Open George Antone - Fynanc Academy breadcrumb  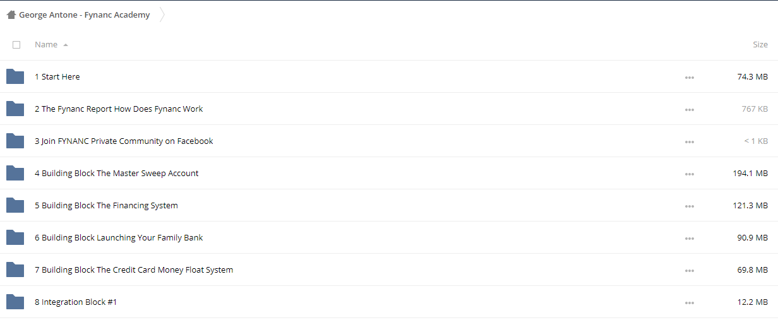pyautogui.click(x=85, y=15)
